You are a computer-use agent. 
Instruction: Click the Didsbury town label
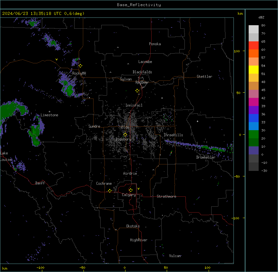[124, 139]
